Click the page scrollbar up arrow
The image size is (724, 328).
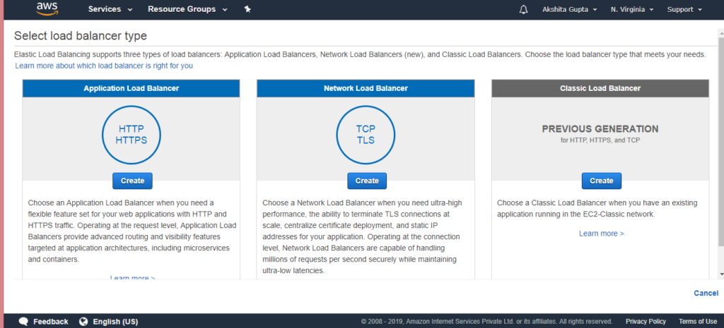(720, 32)
